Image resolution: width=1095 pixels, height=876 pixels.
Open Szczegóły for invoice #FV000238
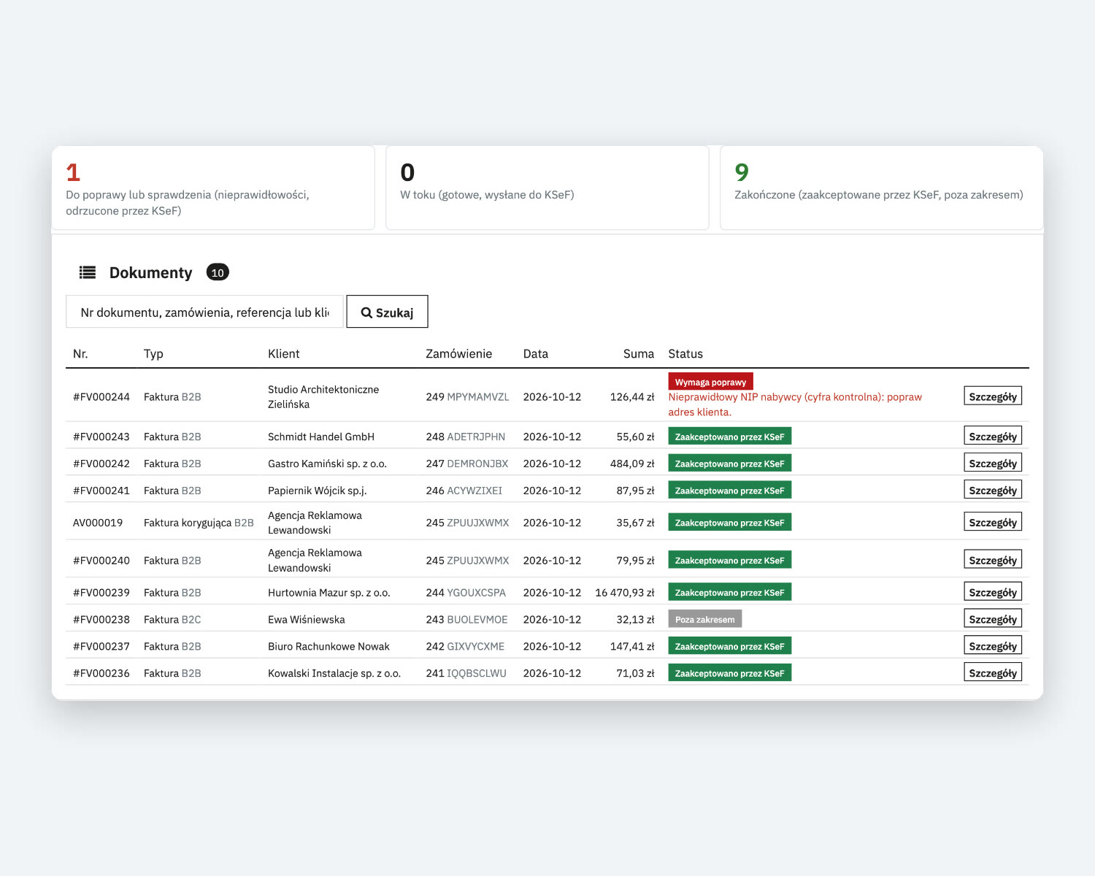click(x=993, y=619)
